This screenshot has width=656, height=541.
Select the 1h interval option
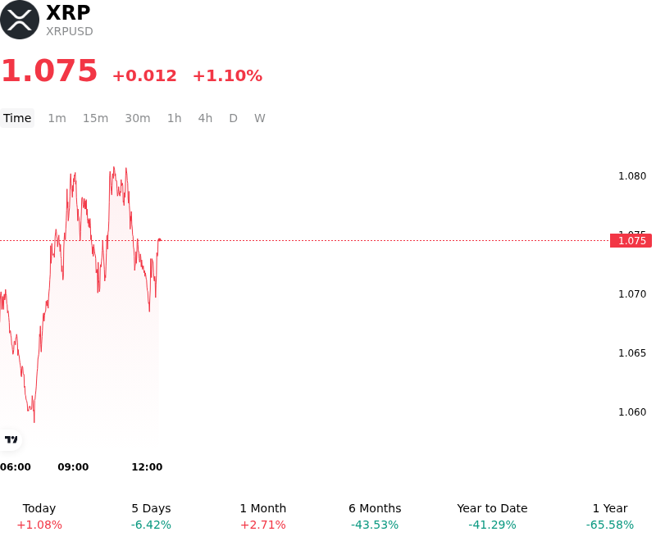[x=175, y=118]
